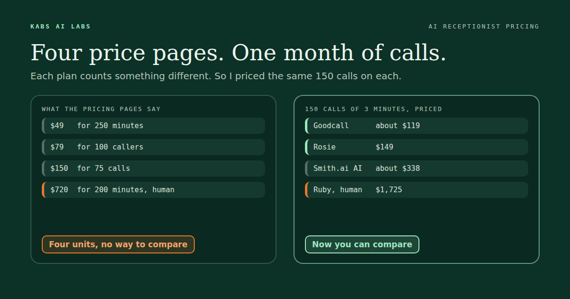Viewport: 570px width, 299px height.
Task: Select the $49 for 250 minutes row
Action: pos(153,126)
